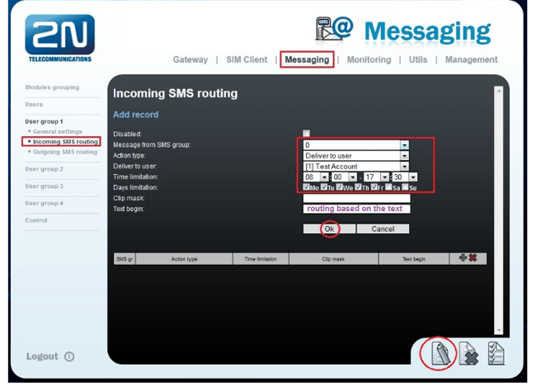
Task: Select User group 1 in sidebar
Action: pyautogui.click(x=44, y=122)
